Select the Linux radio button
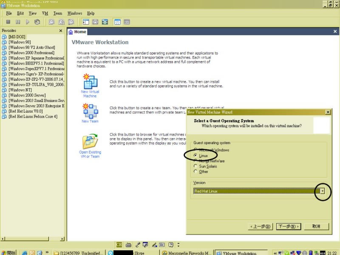The width and height of the screenshot is (340, 255). [x=195, y=156]
